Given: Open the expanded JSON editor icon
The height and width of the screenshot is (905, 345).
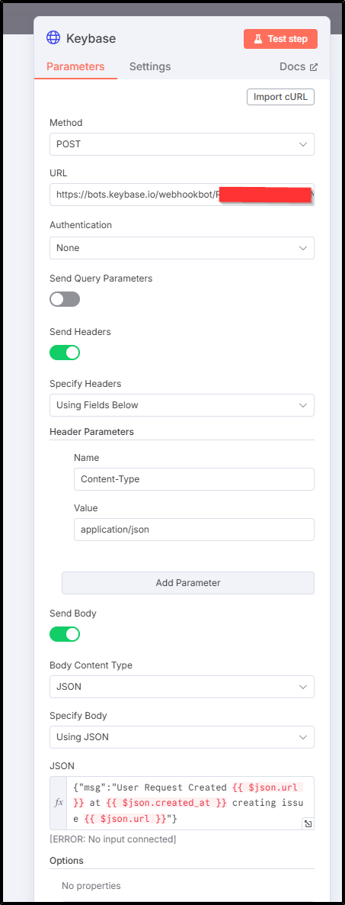Looking at the screenshot, I should pos(308,823).
